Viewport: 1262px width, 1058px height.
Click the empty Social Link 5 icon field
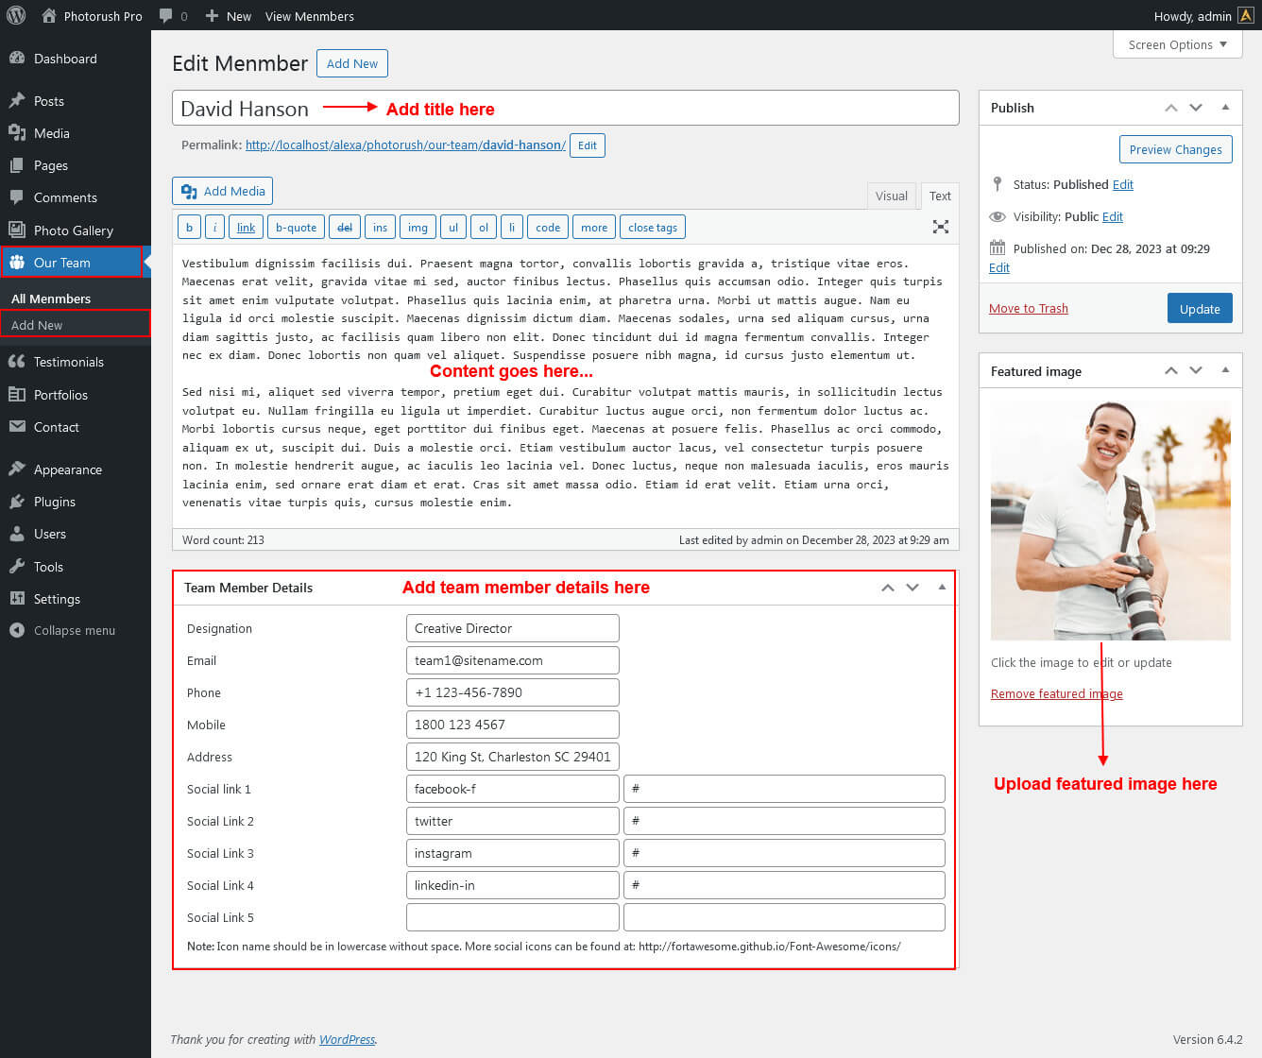pos(513,917)
